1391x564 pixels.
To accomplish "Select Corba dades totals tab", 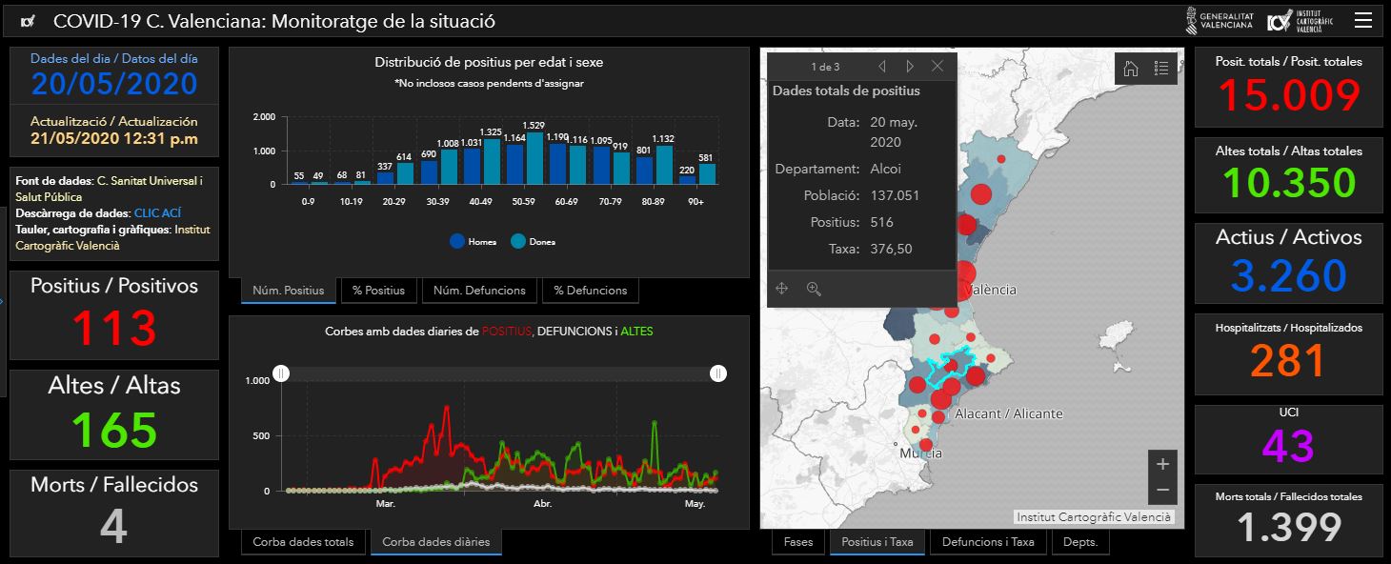I will point(303,542).
